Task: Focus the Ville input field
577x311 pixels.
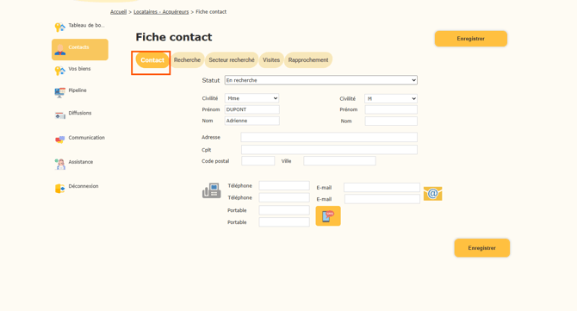Action: coord(339,161)
